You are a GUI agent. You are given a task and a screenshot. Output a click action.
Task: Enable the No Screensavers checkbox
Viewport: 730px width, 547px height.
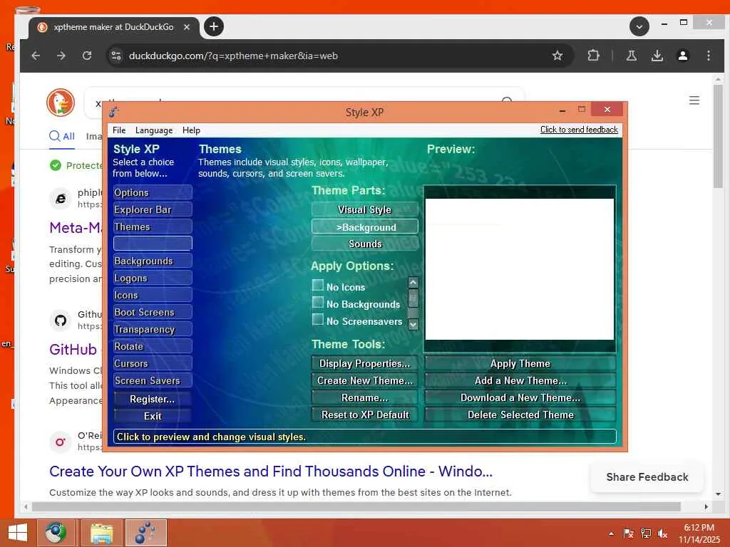[x=318, y=320]
